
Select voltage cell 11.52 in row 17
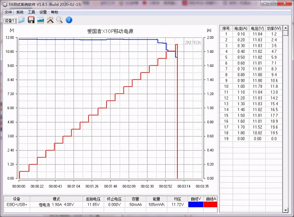(257, 127)
